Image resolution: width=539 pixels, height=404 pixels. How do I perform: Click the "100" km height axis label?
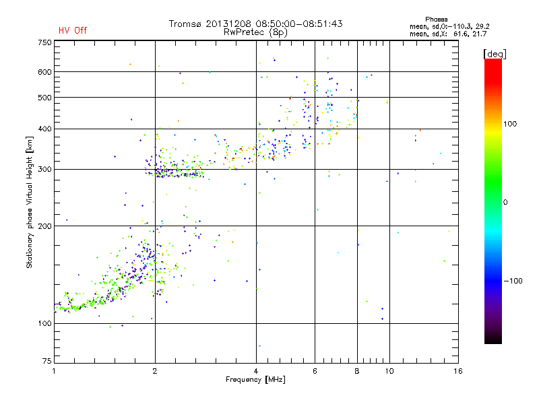[44, 323]
